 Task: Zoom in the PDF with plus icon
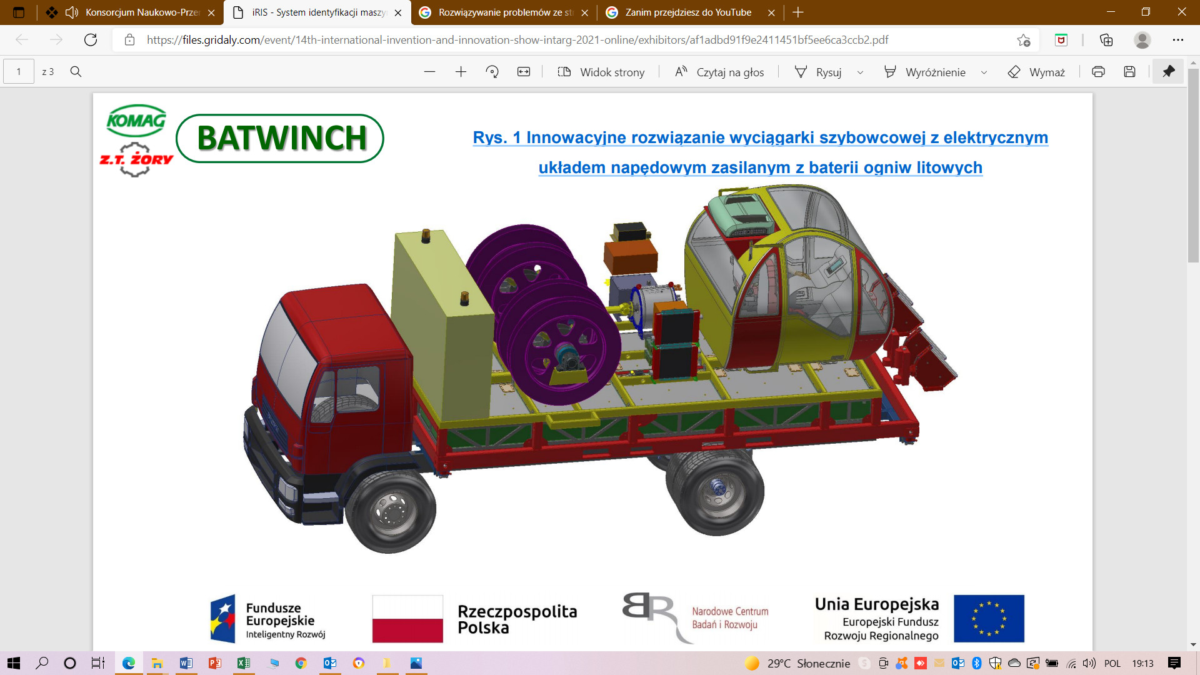pyautogui.click(x=461, y=72)
